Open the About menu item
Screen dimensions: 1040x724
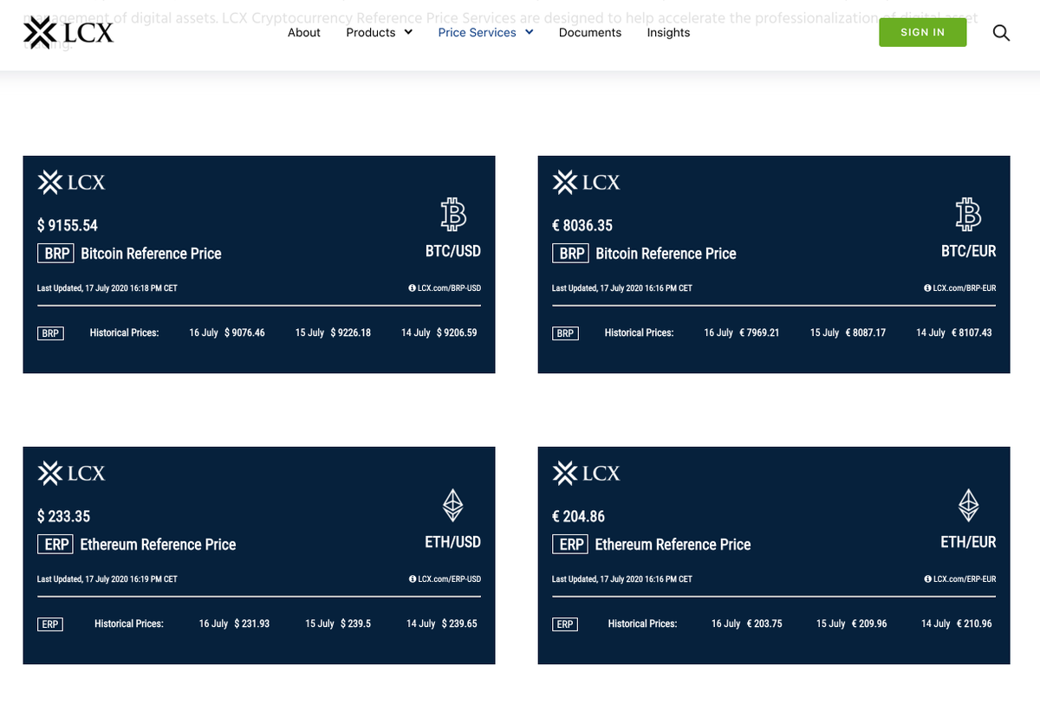click(x=304, y=32)
